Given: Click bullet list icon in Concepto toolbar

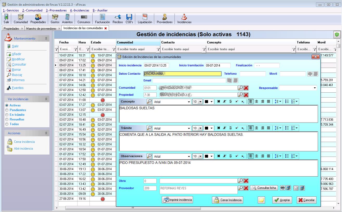Looking at the screenshot, I should tap(287, 101).
